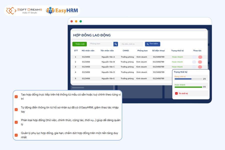Screen dimensions: 225x150
Task: Click the Hoàn thành progress bar showing 5/5
Action: (x=189, y=87)
